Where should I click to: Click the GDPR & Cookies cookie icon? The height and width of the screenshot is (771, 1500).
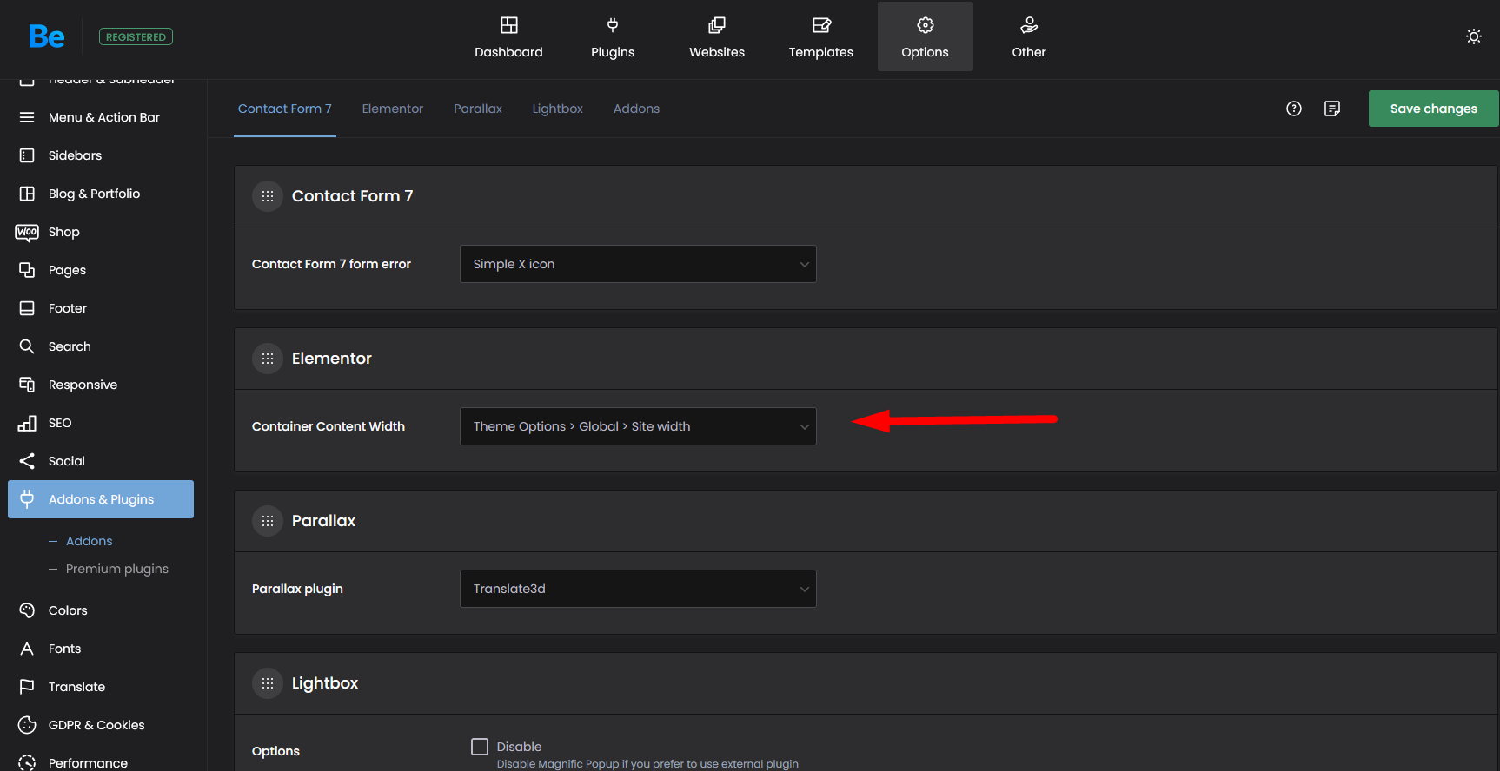[x=27, y=725]
